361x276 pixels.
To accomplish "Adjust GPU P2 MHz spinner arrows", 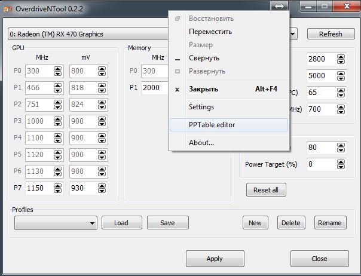I will [x=57, y=105].
